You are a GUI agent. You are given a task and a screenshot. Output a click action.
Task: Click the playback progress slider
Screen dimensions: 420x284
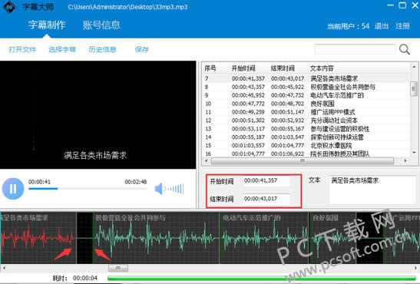88,189
